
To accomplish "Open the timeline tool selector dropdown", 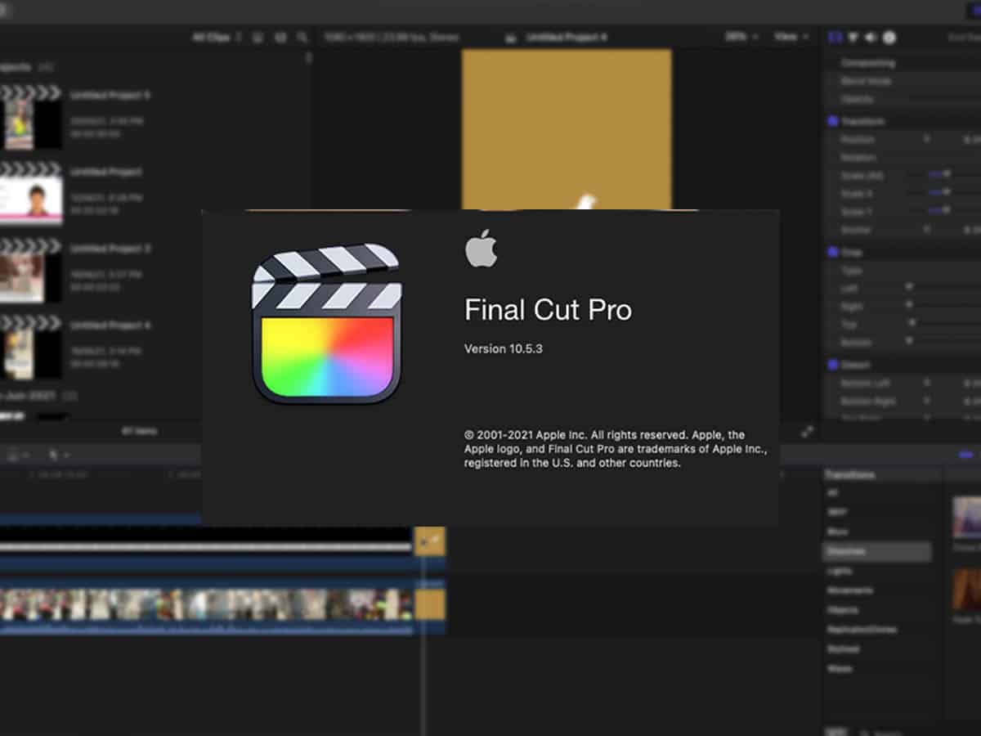I will (59, 455).
